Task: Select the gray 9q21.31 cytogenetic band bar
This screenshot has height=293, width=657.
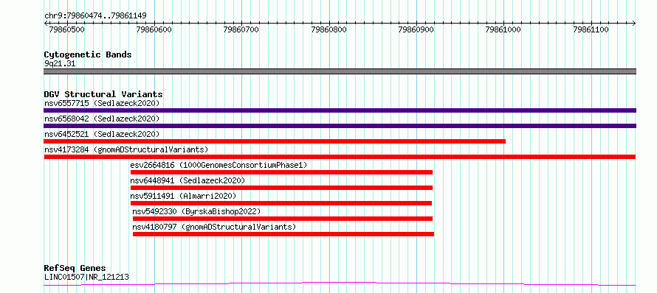Action: pos(340,71)
